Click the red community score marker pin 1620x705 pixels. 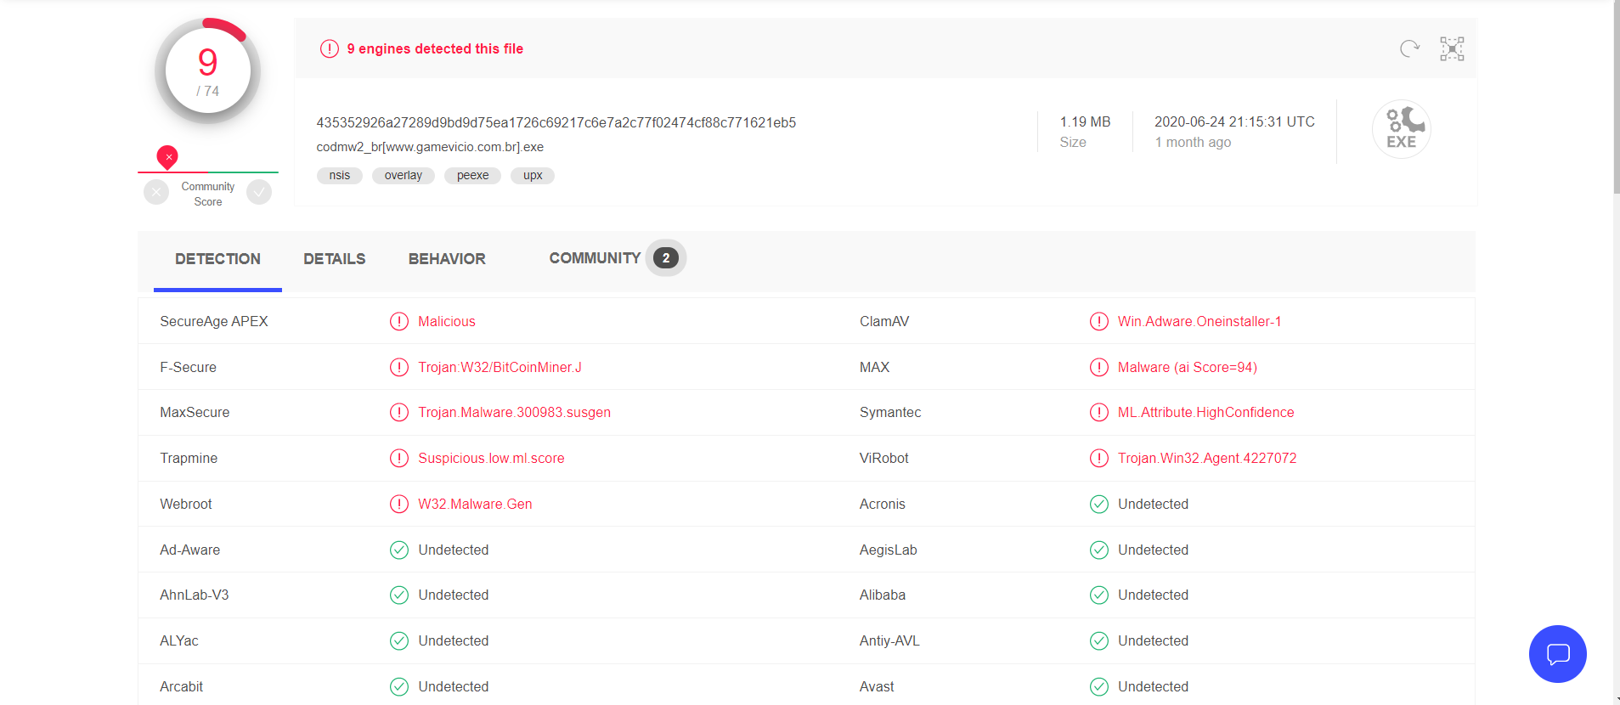pyautogui.click(x=167, y=157)
